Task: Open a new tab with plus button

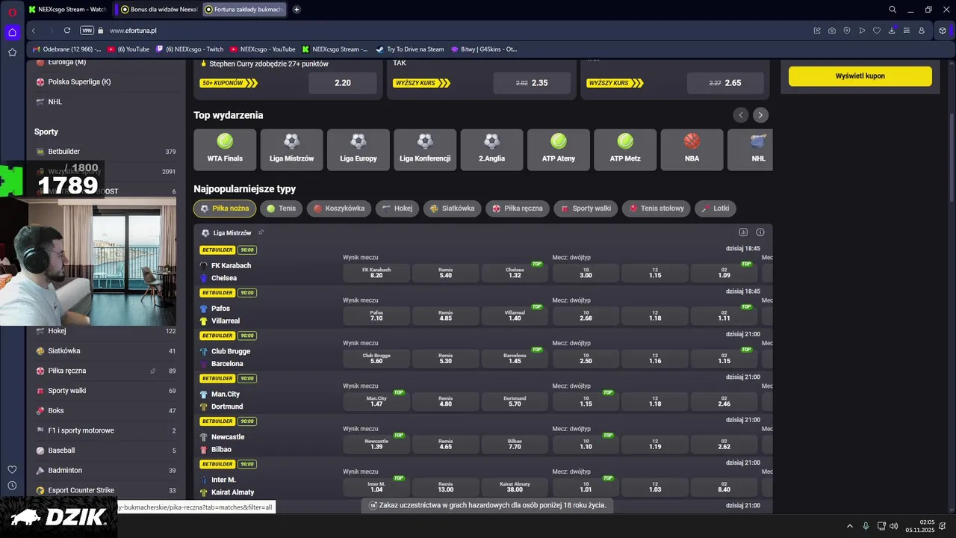Action: (x=297, y=10)
